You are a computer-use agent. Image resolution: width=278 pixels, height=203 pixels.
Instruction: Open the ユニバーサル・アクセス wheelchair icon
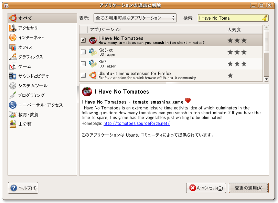pyautogui.click(x=13, y=105)
